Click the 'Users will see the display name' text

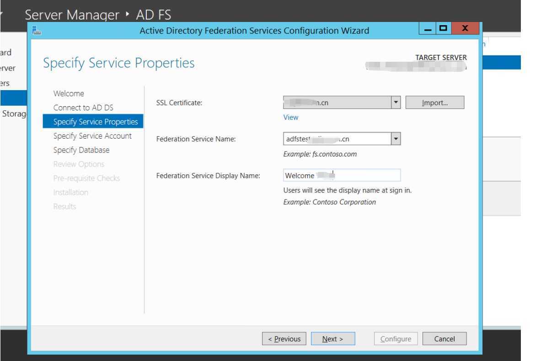(348, 190)
